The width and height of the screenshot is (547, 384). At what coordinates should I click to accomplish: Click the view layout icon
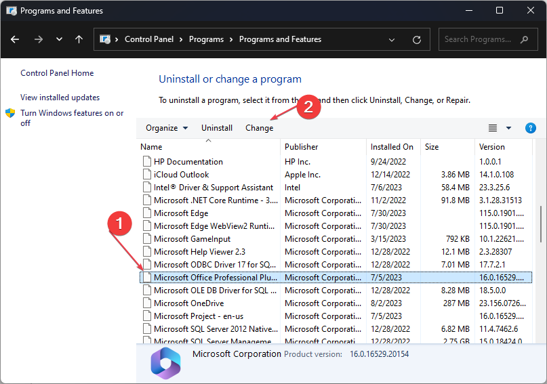click(493, 128)
